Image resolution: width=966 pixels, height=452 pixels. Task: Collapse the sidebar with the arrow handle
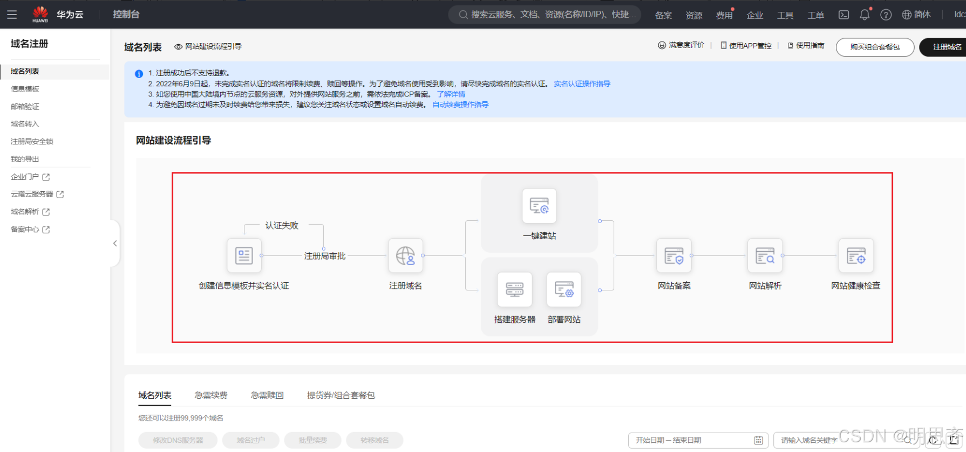[115, 244]
